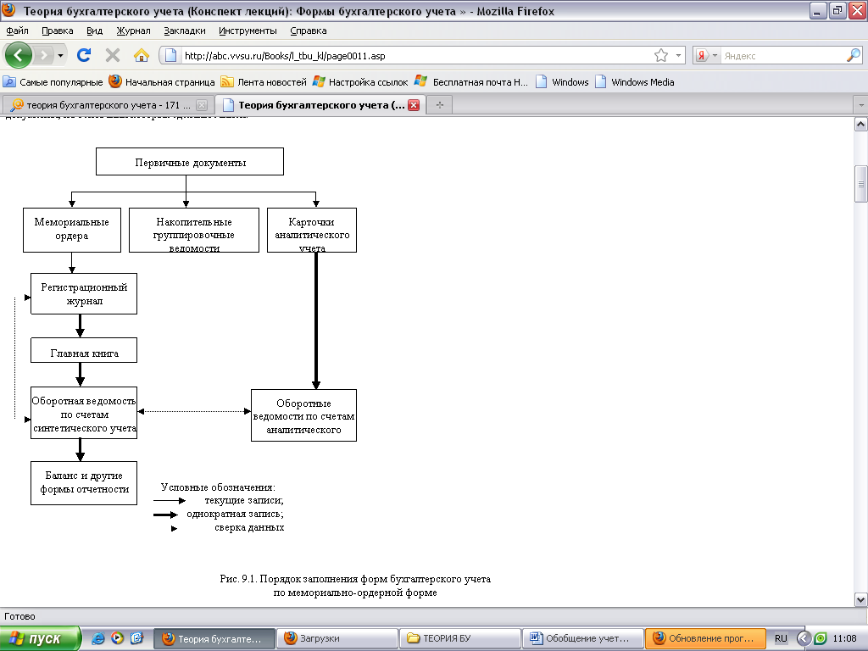Open a new tab with the plus button
Screen dimensions: 868x651
[x=440, y=104]
